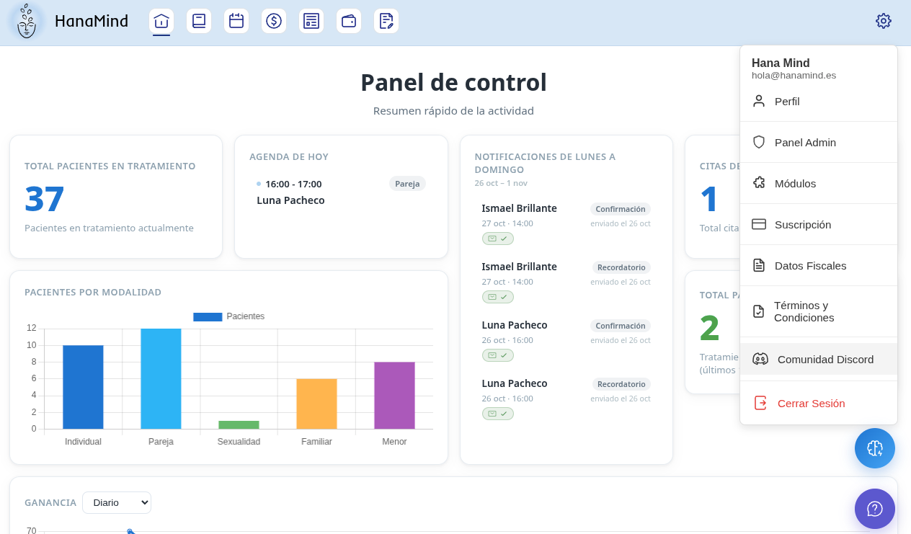
Task: Open the wallet icon in the navbar
Action: (349, 21)
